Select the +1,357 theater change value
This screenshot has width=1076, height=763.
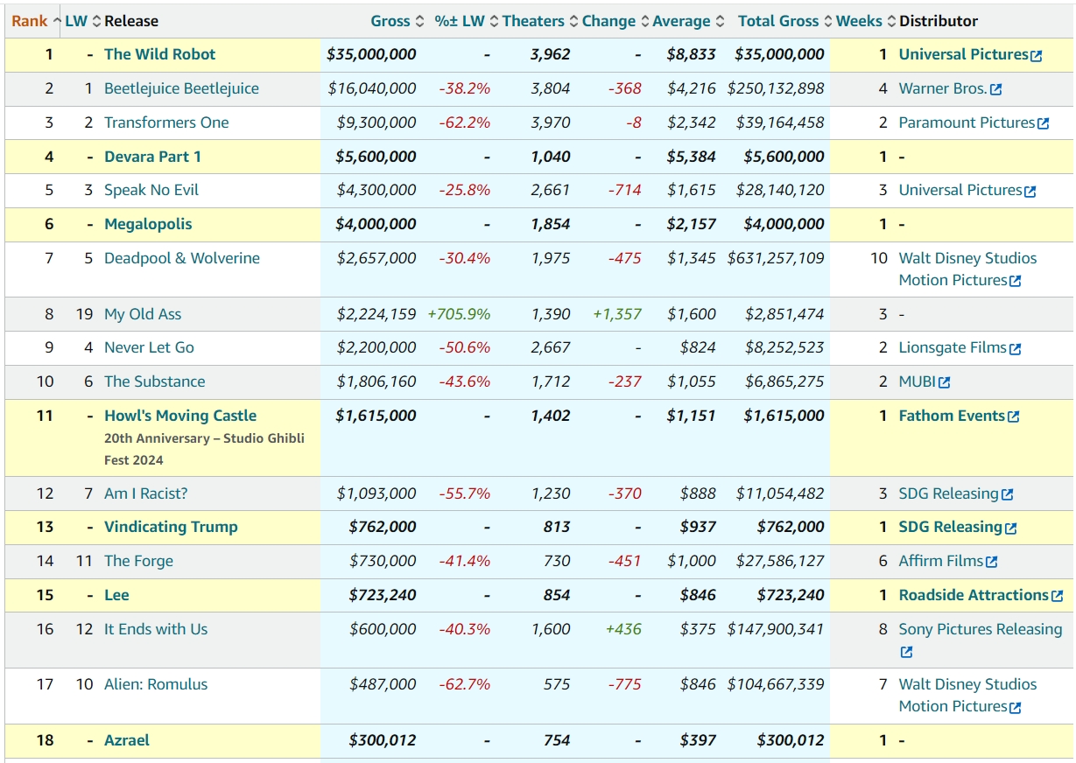(617, 314)
